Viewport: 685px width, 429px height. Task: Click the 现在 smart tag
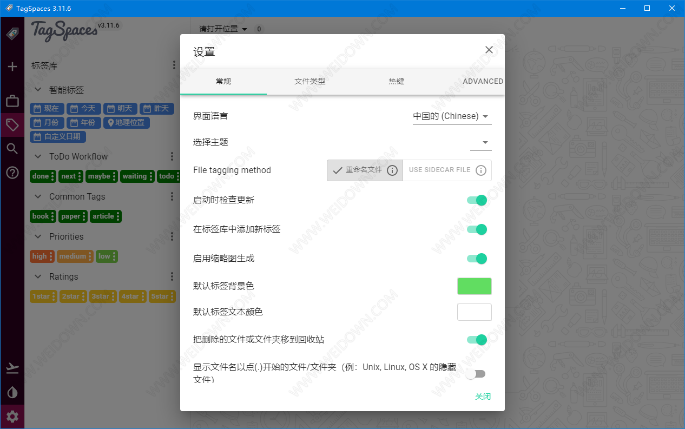point(47,109)
